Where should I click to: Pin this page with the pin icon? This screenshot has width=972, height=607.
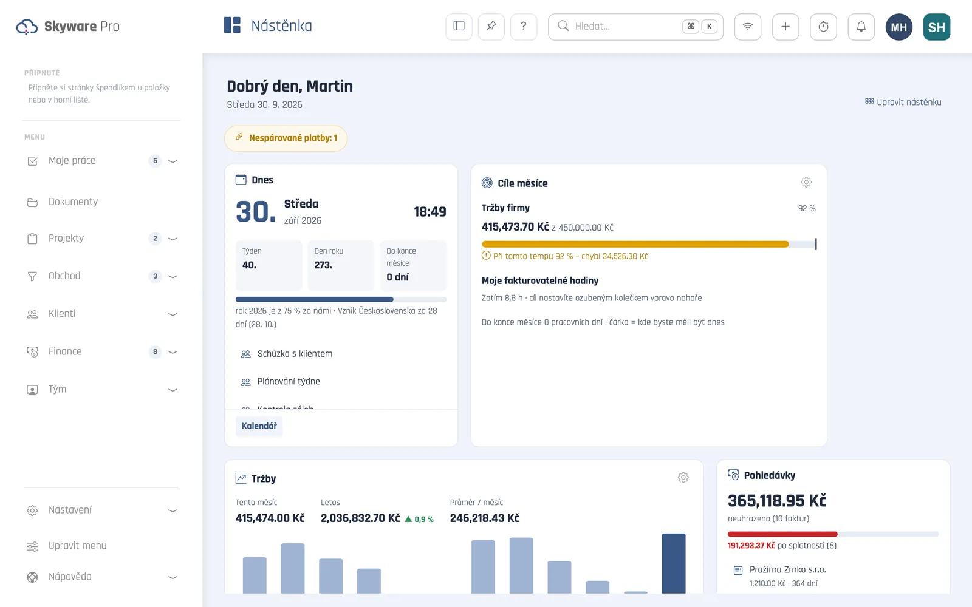(491, 27)
